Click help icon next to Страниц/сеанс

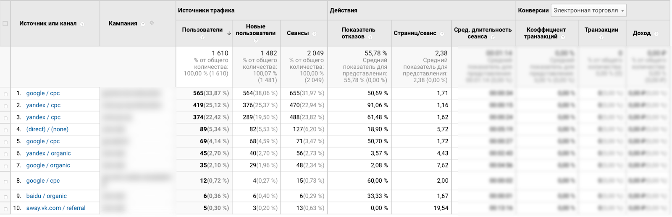[442, 34]
